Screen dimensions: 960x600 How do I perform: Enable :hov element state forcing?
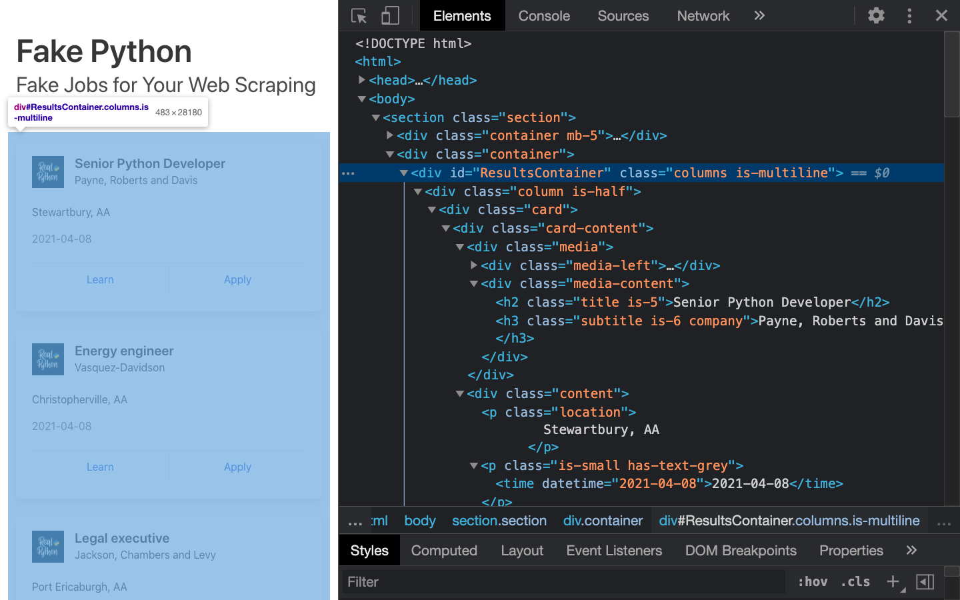point(812,581)
